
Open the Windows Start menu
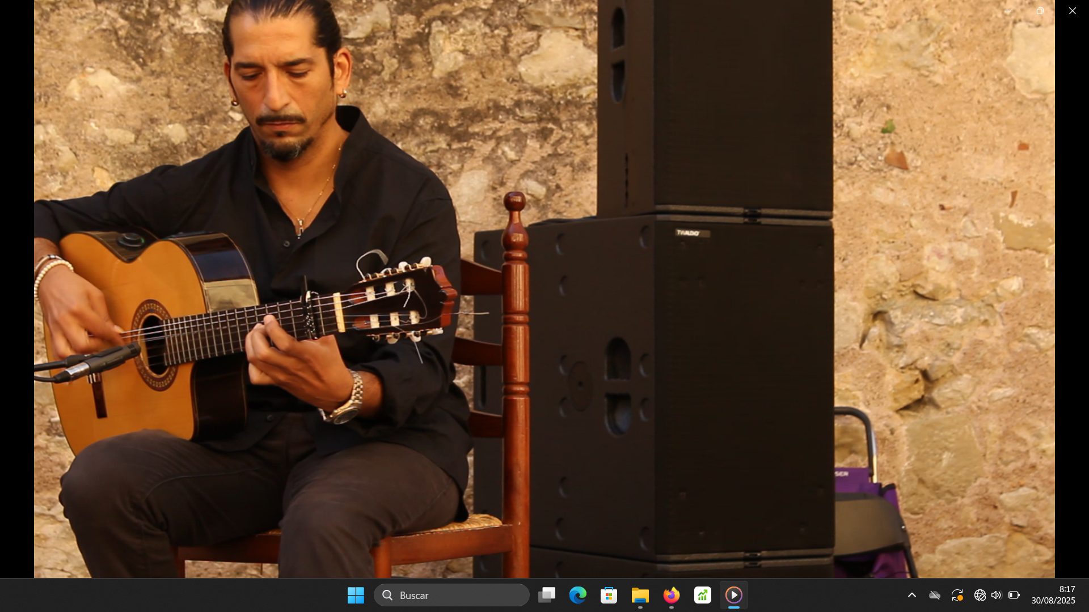tap(356, 595)
